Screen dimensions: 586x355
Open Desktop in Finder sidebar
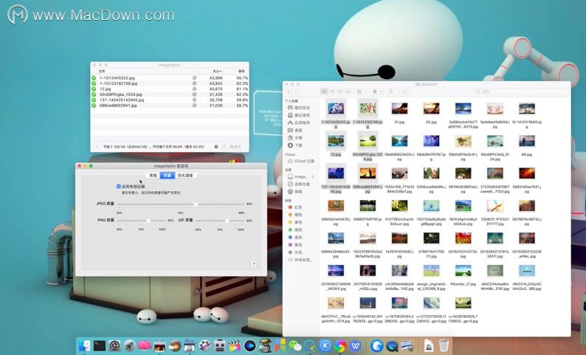[x=295, y=130]
